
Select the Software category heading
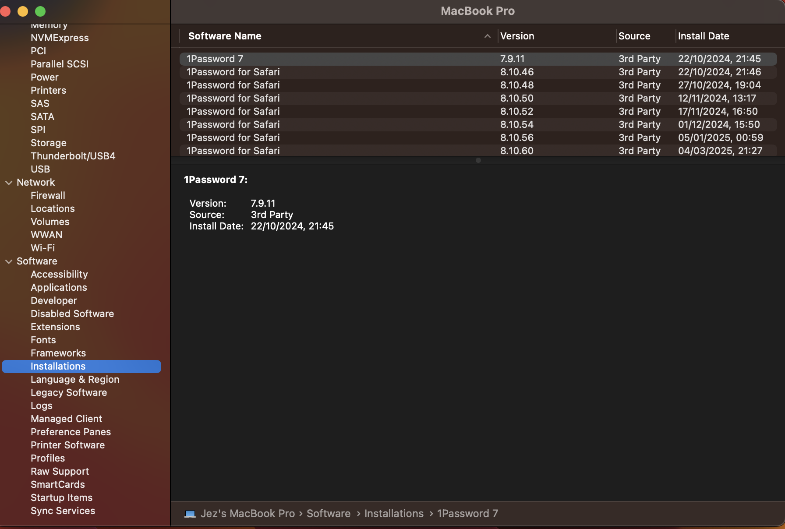click(37, 261)
